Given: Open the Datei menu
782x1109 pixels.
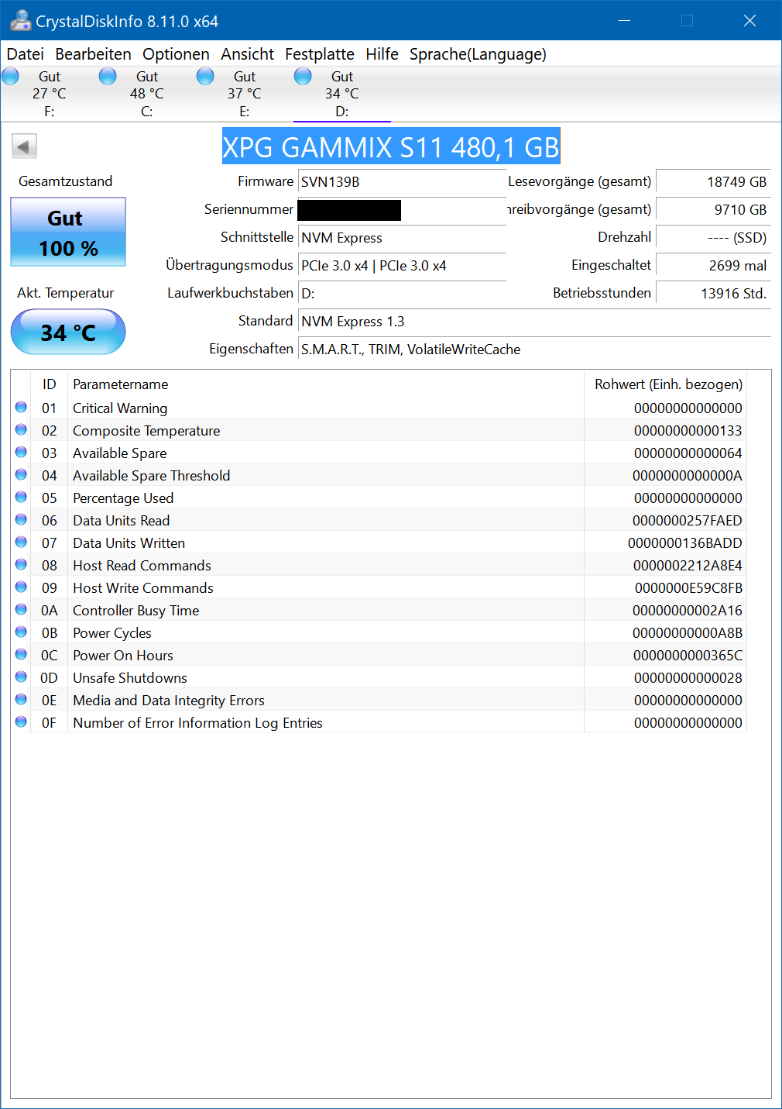Looking at the screenshot, I should coord(26,54).
